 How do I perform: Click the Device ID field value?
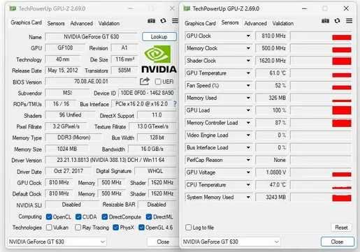[147, 93]
